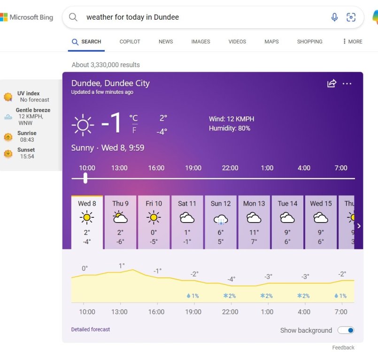Viewport: 378px width, 352px height.
Task: Switch to the COPILOT tab
Action: [x=130, y=42]
